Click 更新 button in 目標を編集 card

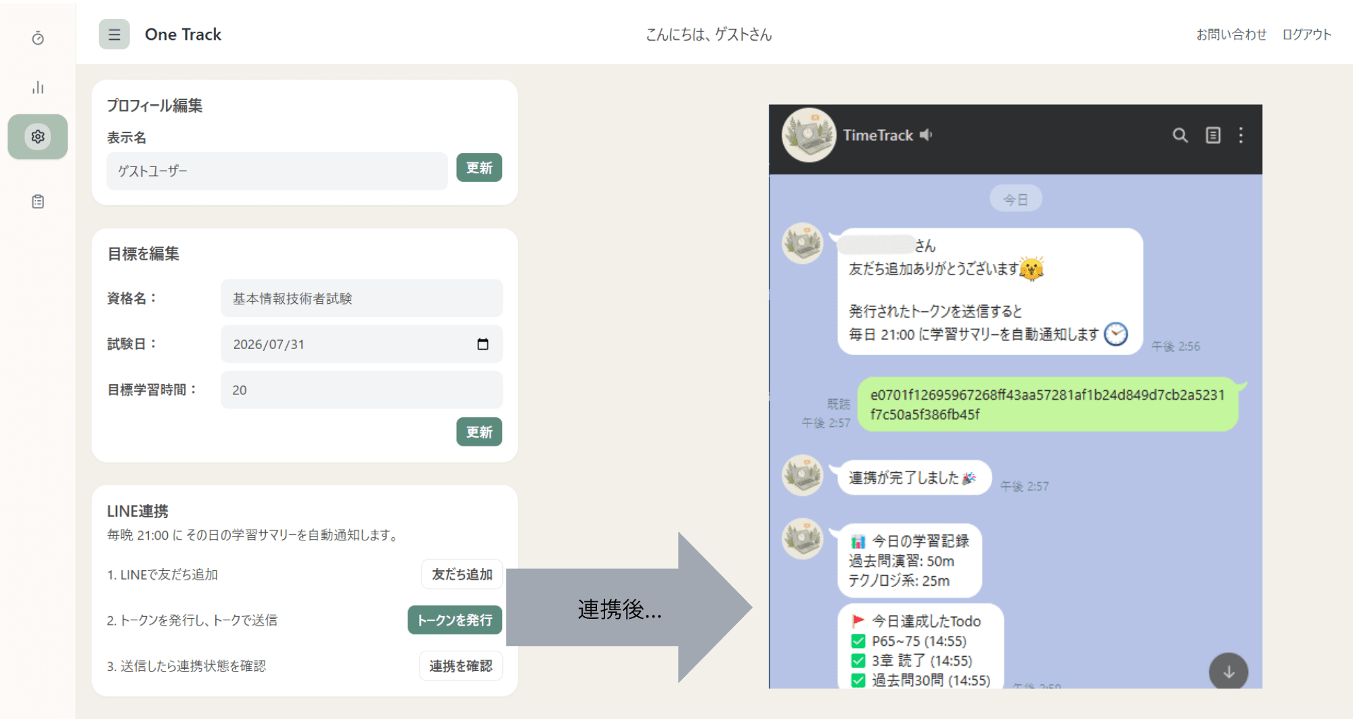[479, 432]
